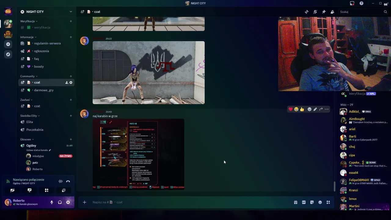Open sticker picker

312,202
